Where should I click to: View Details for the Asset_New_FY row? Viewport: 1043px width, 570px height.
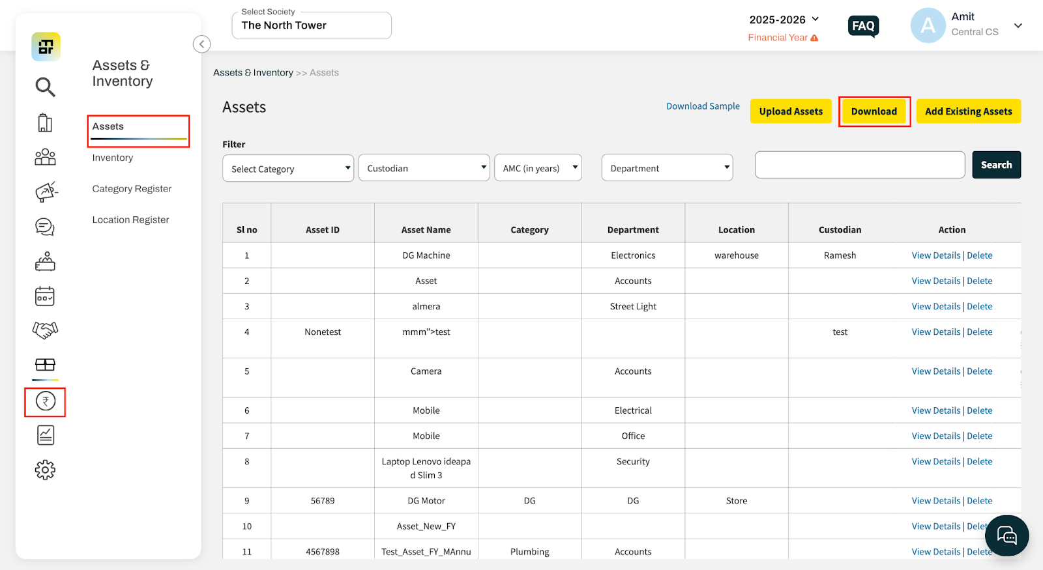click(x=936, y=526)
